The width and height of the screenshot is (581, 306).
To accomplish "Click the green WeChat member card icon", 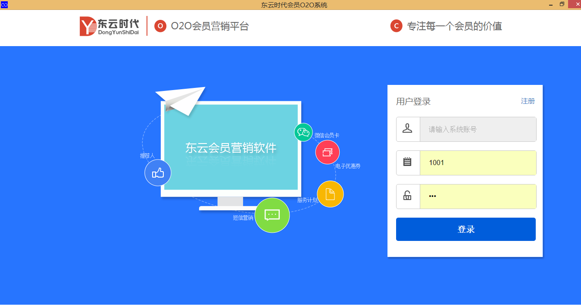I will (303, 132).
